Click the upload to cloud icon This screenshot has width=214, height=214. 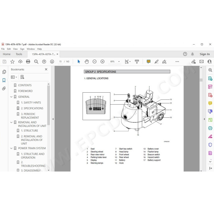click(x=20, y=61)
